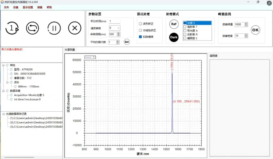Select the 波长 tree node icon
The image size is (273, 159).
point(11,82)
